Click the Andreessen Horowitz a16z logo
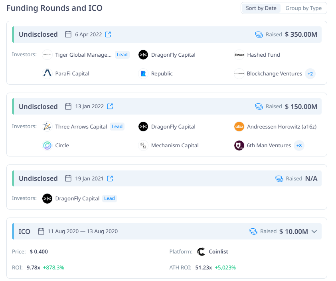336x281 pixels. tap(239, 127)
